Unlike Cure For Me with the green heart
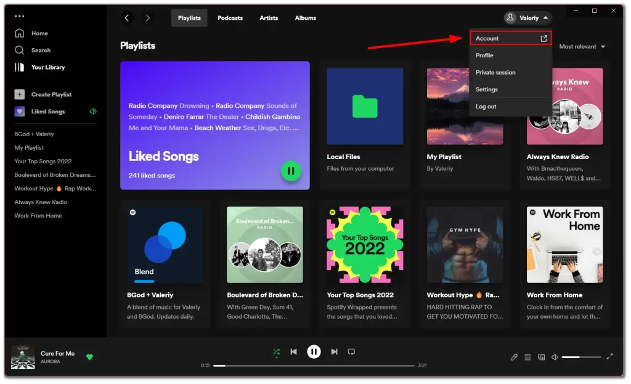This screenshot has height=384, width=631. coord(90,357)
